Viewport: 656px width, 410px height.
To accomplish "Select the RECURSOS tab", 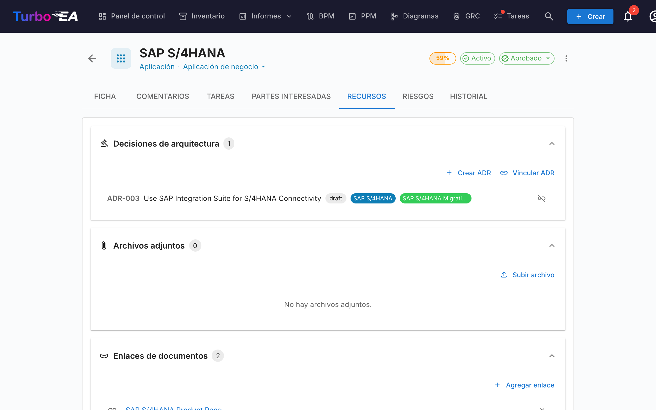I will tap(366, 96).
